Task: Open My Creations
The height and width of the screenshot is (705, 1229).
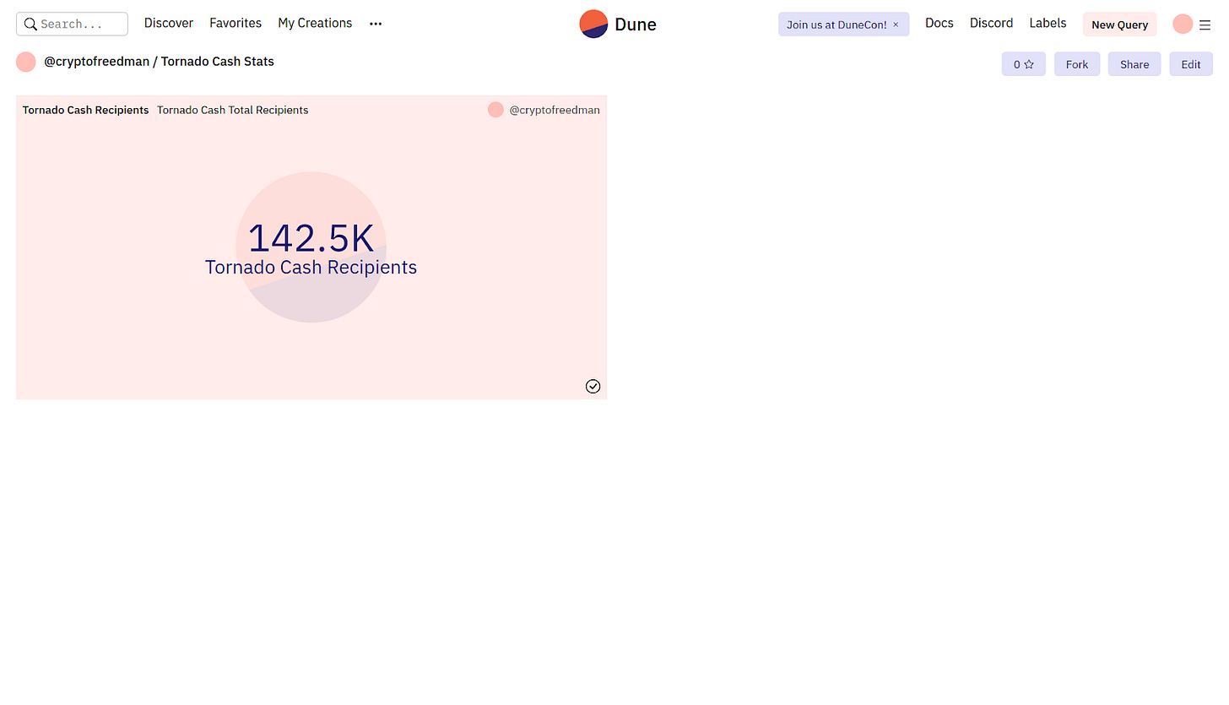Action: [315, 24]
